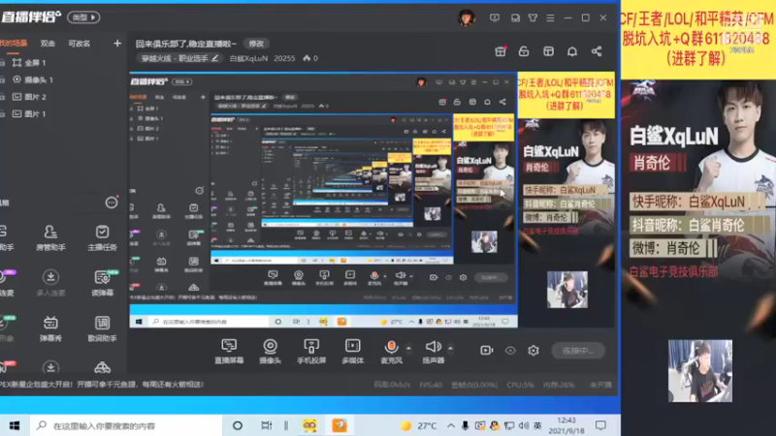Image resolution: width=776 pixels, height=436 pixels.
Task: Toggle the eye preview visibility icon
Action: point(510,351)
